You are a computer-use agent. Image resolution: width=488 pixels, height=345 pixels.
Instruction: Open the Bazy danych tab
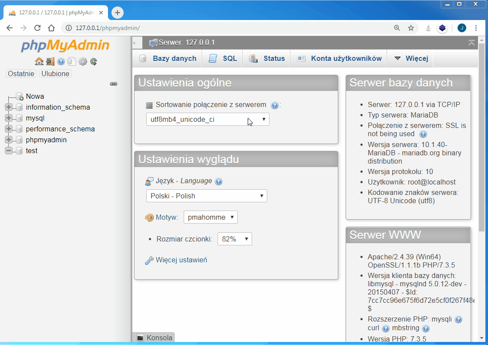click(x=168, y=58)
